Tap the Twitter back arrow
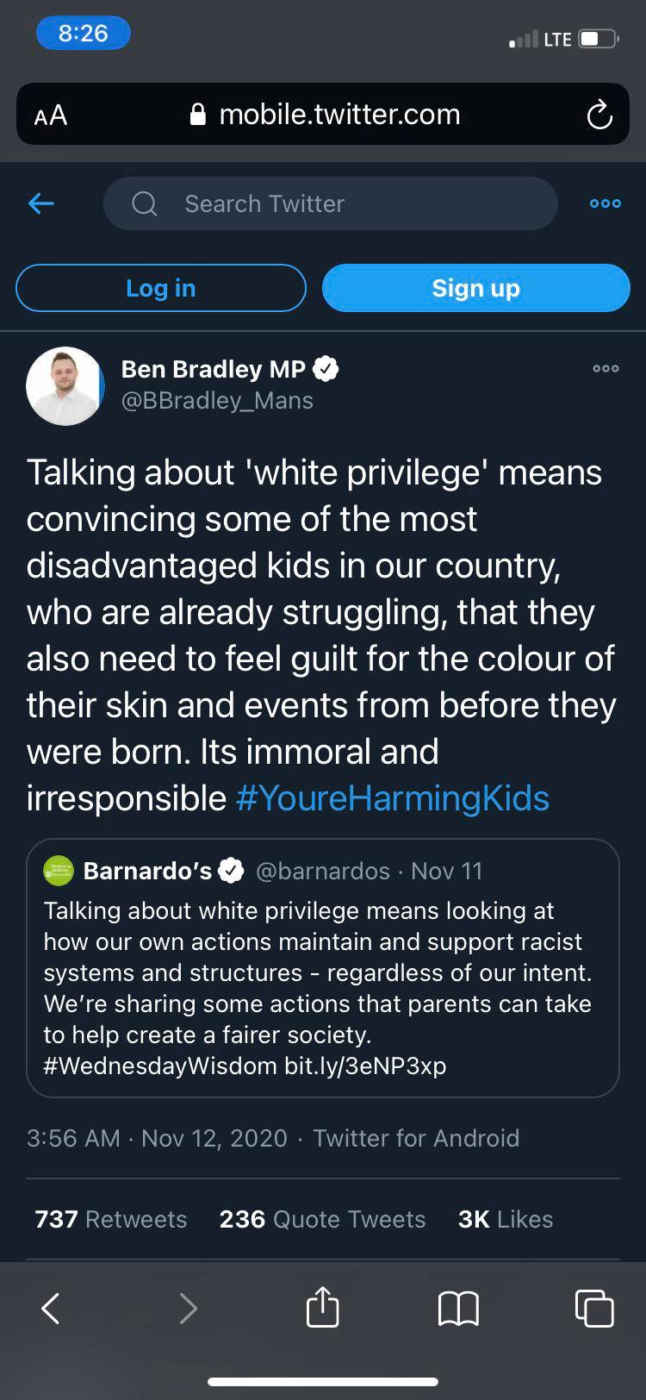 pyautogui.click(x=41, y=203)
